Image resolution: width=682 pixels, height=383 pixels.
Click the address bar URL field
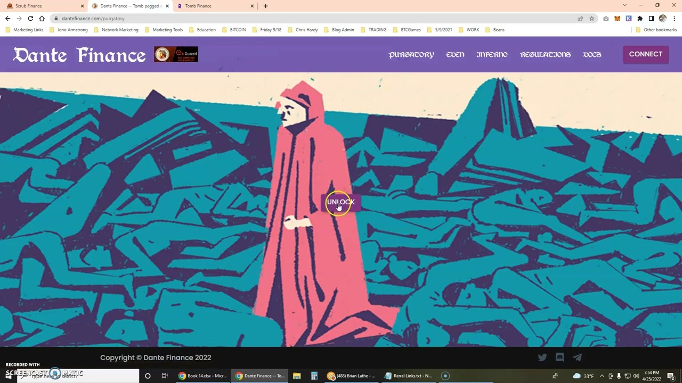pyautogui.click(x=314, y=19)
